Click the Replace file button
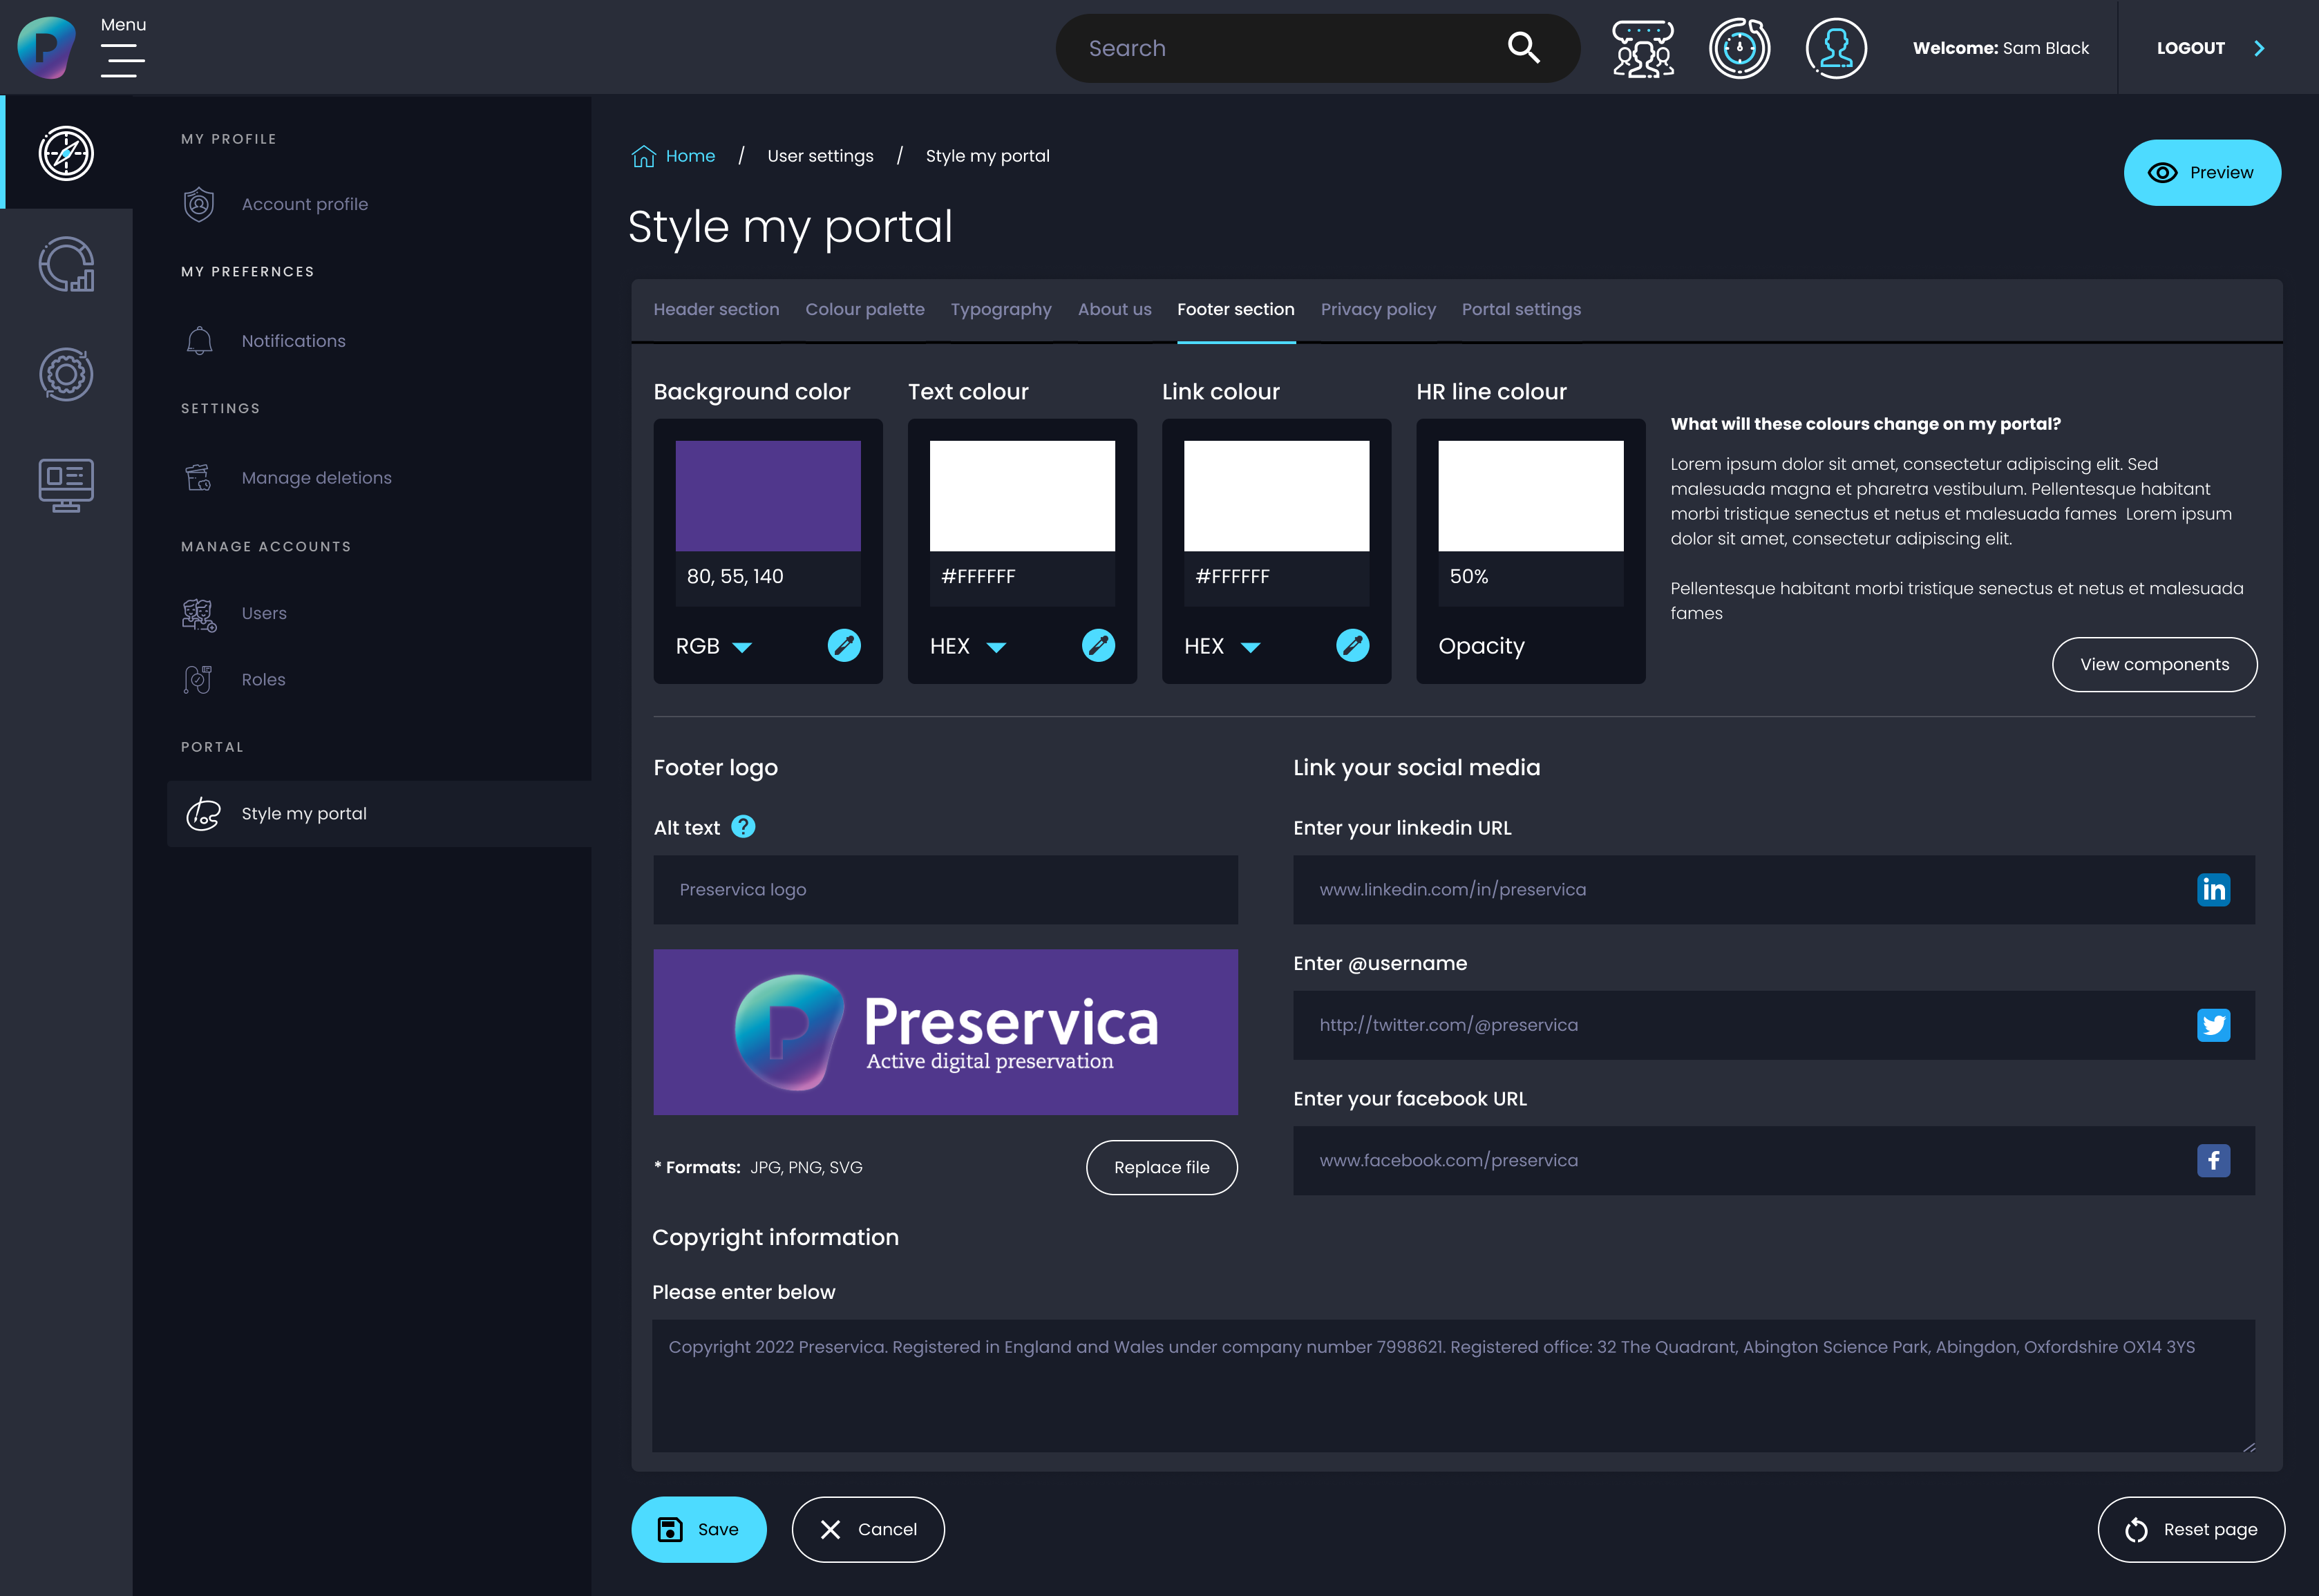Viewport: 2319px width, 1596px height. click(1161, 1167)
